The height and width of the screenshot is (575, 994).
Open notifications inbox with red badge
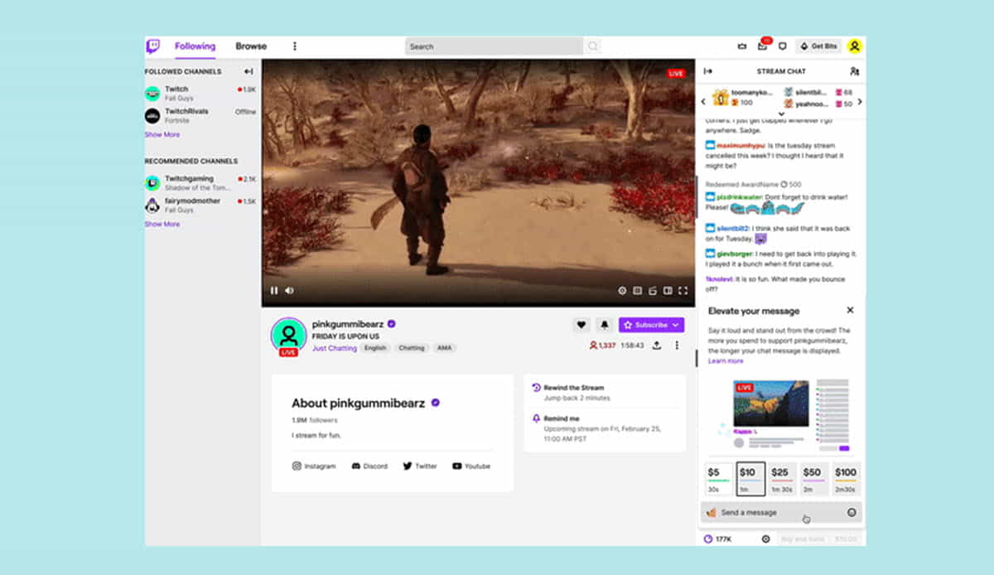[763, 46]
